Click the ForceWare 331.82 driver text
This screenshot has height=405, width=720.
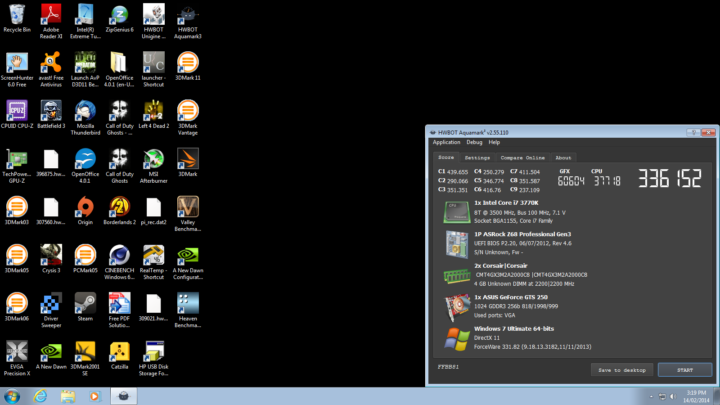click(x=532, y=347)
